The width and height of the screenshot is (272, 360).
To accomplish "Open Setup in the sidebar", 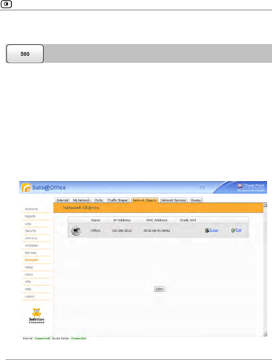I will tap(29, 267).
